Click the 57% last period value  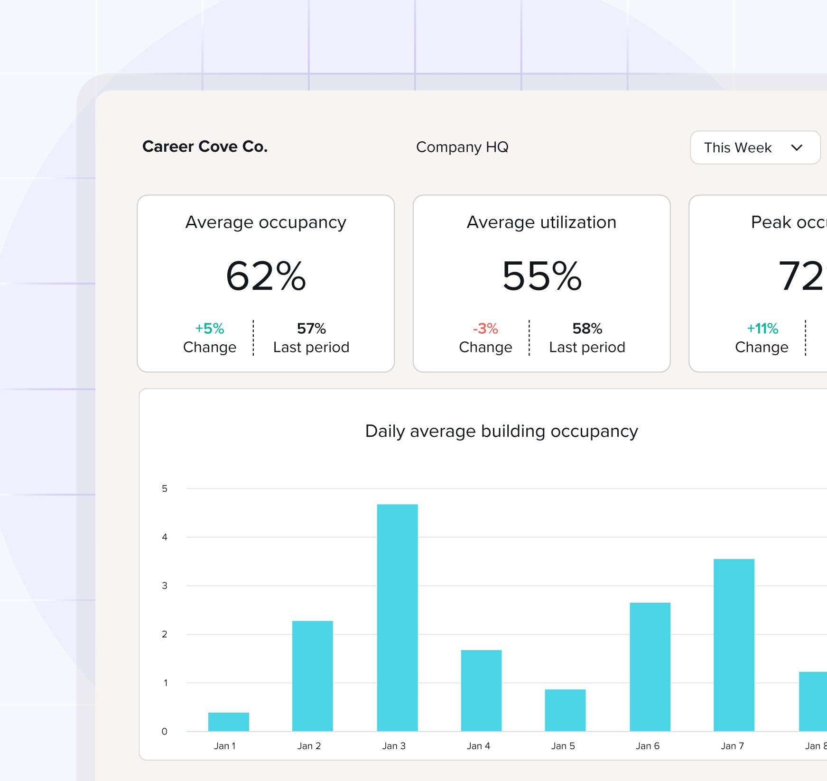pyautogui.click(x=311, y=328)
